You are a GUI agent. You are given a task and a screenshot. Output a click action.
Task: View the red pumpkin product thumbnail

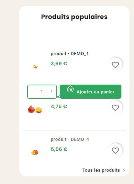[35, 109]
